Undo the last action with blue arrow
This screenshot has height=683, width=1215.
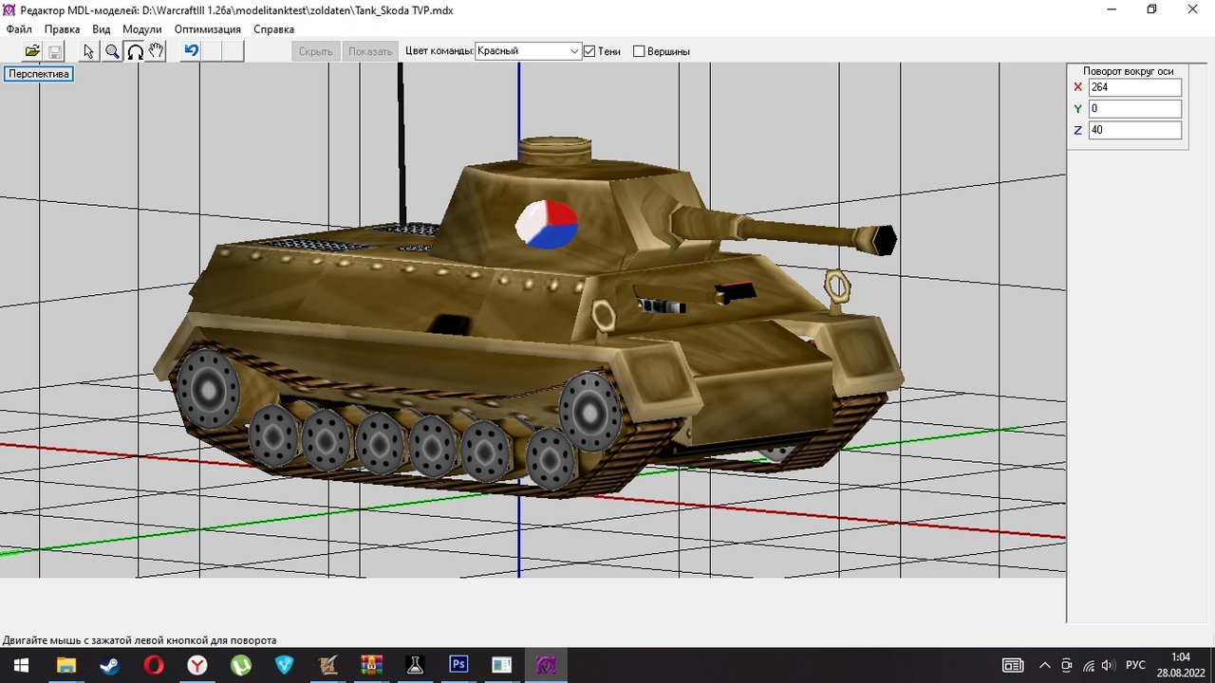(x=191, y=51)
